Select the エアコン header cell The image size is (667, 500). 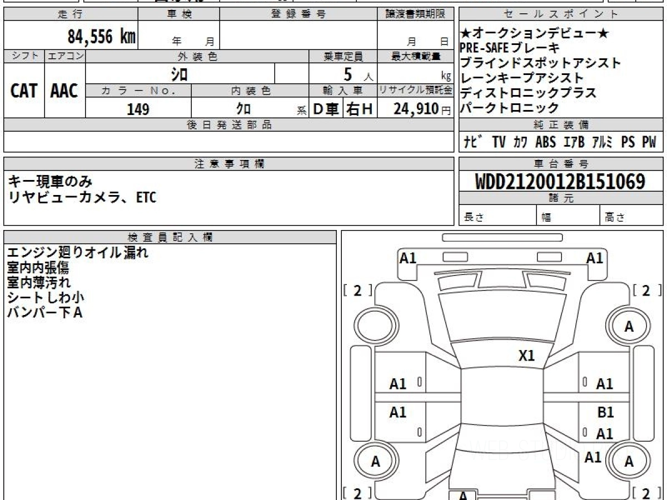coord(65,56)
